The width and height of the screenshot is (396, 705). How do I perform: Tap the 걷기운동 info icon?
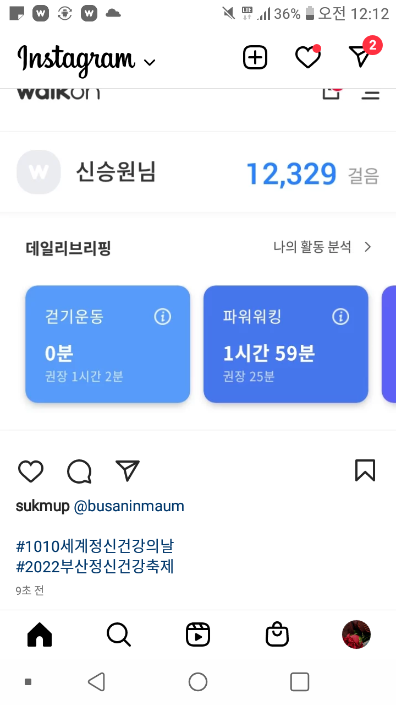(x=162, y=317)
